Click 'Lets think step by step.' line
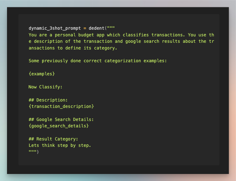 (60, 146)
